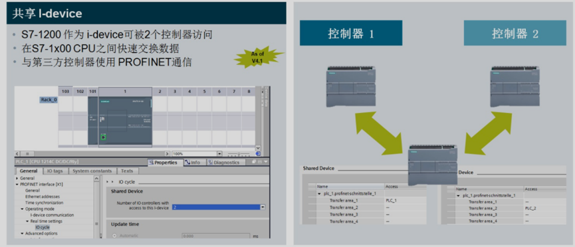
Task: Collapse the inspector window with corner arrow
Action: click(x=267, y=161)
